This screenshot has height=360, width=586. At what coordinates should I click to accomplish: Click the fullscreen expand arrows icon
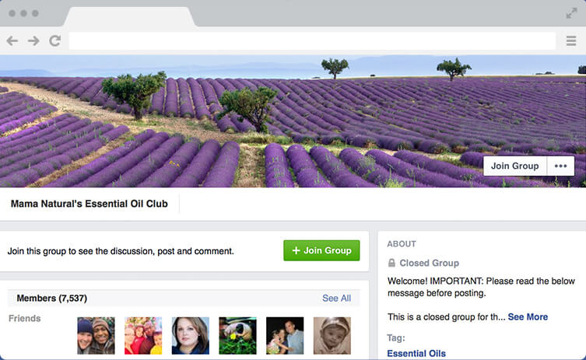(571, 13)
